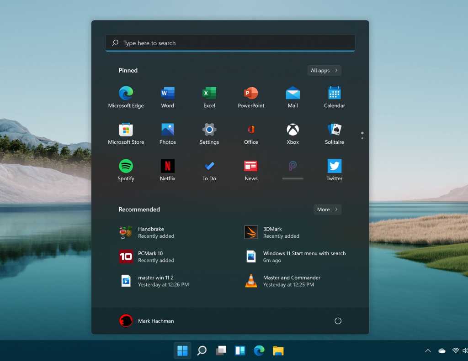Go to next pinned page dot
468x361 pixels.
[x=362, y=138]
